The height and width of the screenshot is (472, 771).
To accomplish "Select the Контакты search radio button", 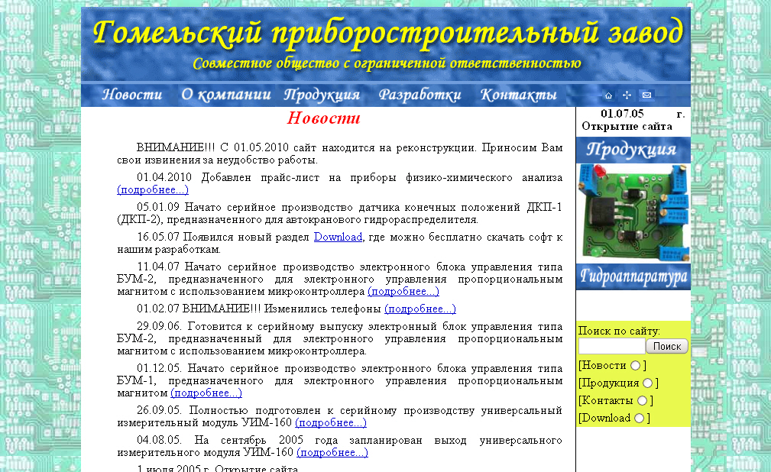I will click(x=642, y=401).
